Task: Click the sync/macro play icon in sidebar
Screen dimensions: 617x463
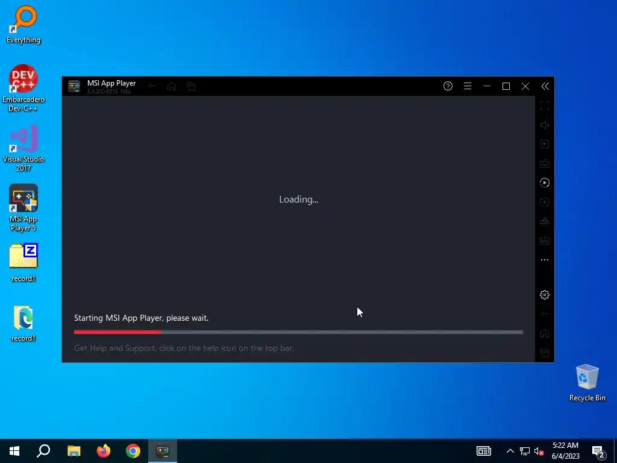Action: (545, 183)
